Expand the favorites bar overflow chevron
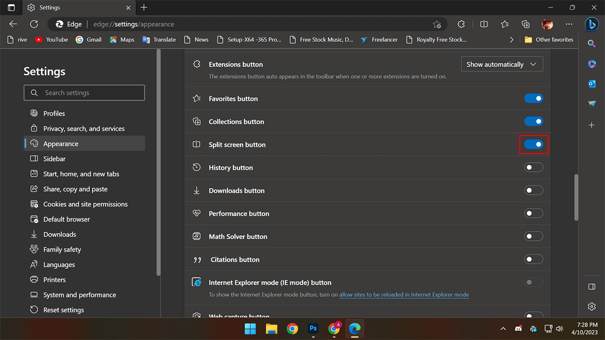605x340 pixels. coord(512,40)
